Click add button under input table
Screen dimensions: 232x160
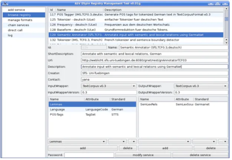tap(83, 148)
